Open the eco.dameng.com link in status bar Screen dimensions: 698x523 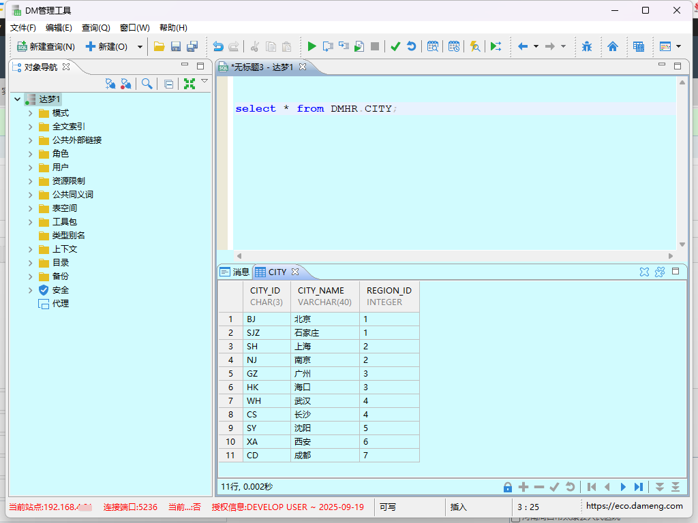coord(634,506)
